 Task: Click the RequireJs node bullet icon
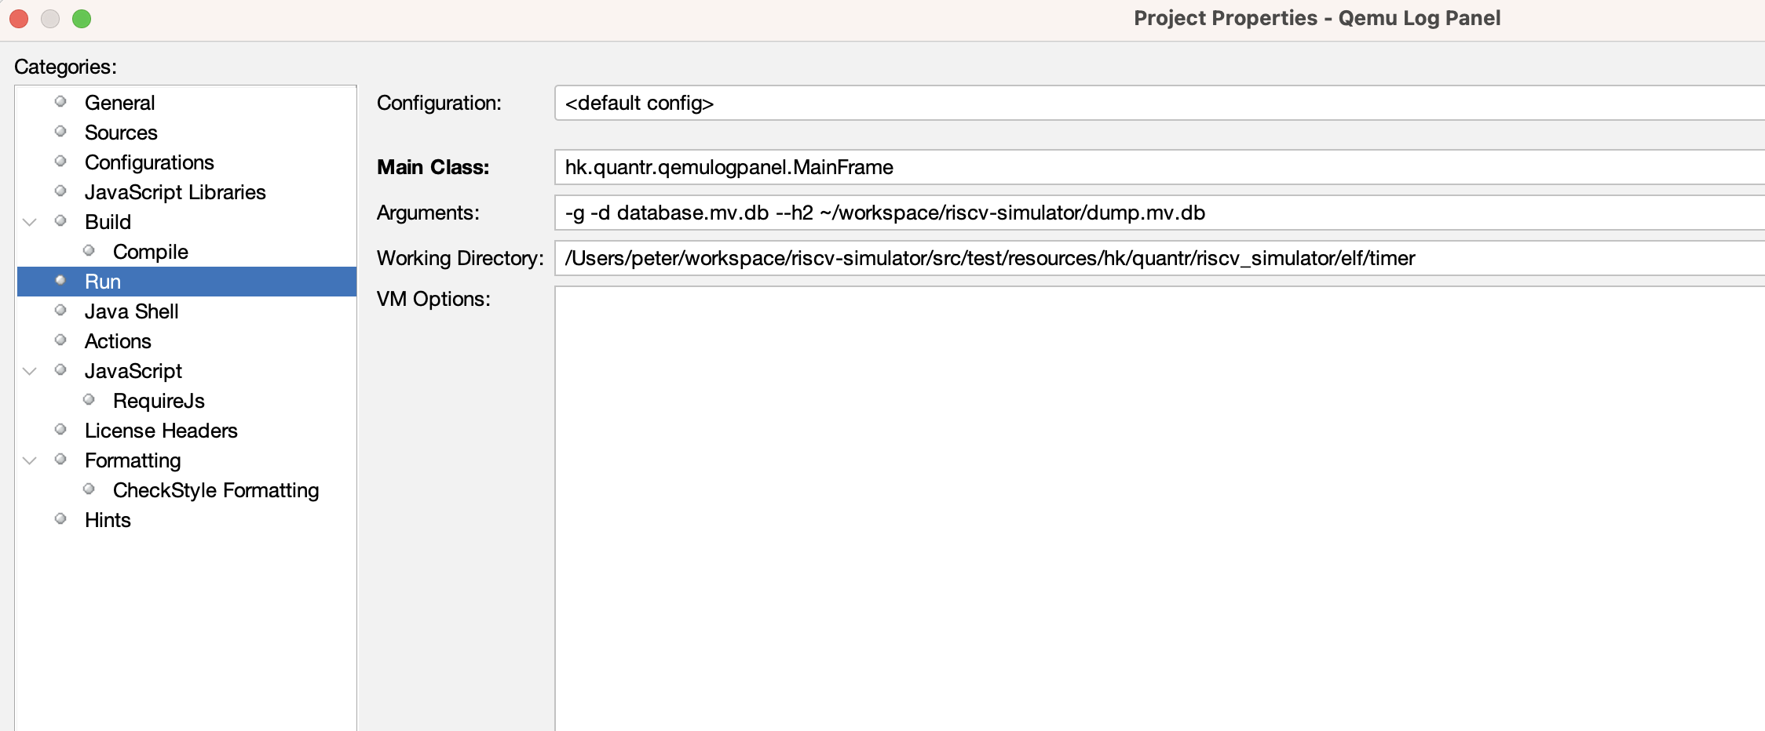point(89,399)
